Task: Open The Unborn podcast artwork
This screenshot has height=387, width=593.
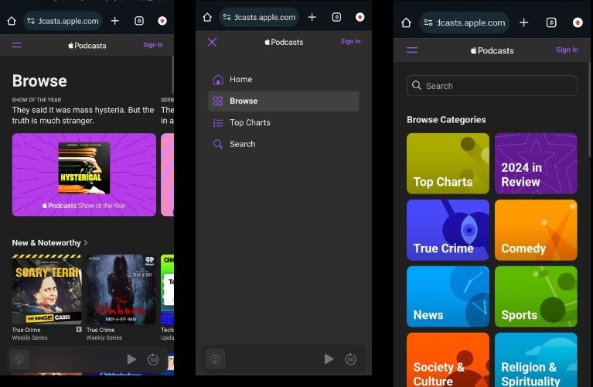Action: [121, 289]
